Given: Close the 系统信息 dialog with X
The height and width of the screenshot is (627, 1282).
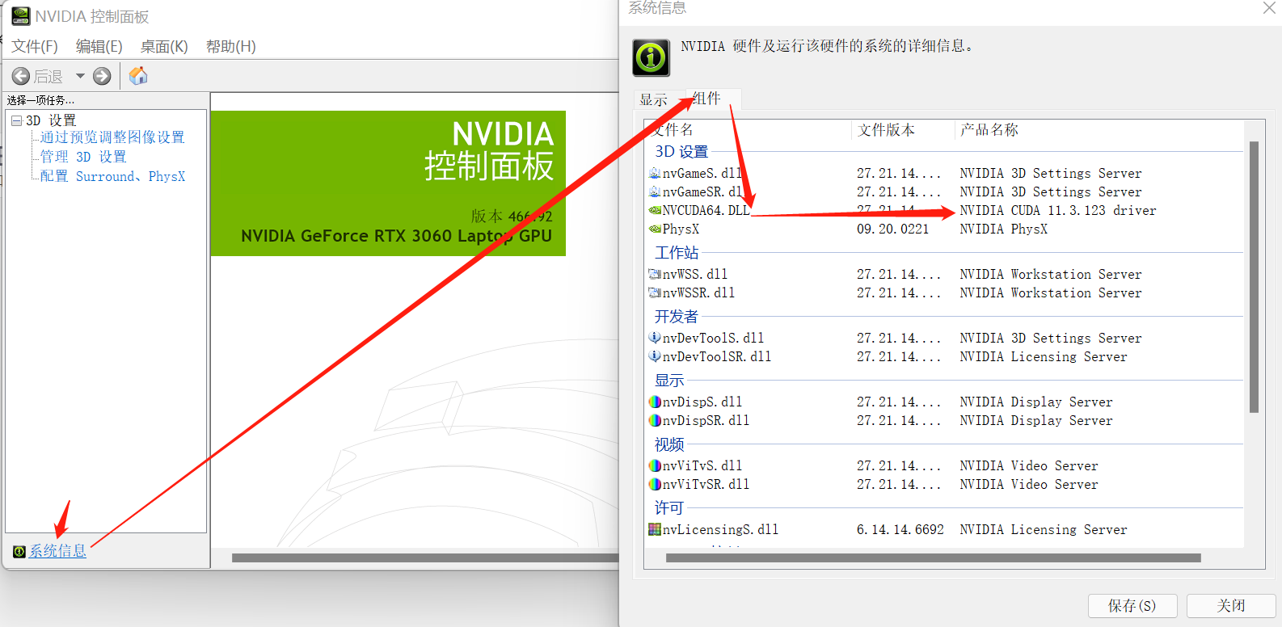Looking at the screenshot, I should (1269, 8).
